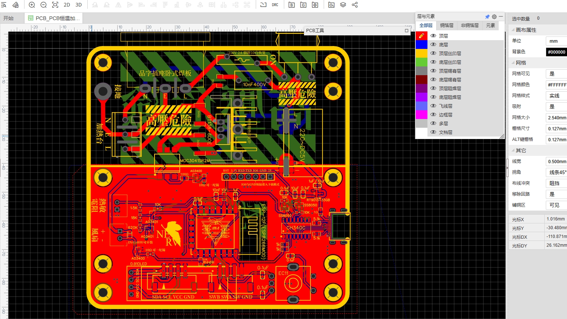Open the 网格样式 grid style dropdown
This screenshot has width=567, height=319.
tap(556, 96)
